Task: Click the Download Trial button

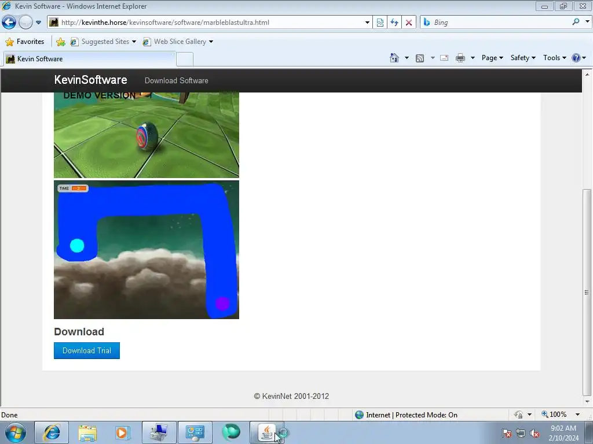Action: click(87, 350)
